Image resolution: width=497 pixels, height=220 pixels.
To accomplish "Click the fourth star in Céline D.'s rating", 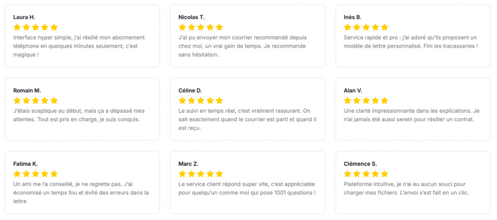I will pos(210,100).
